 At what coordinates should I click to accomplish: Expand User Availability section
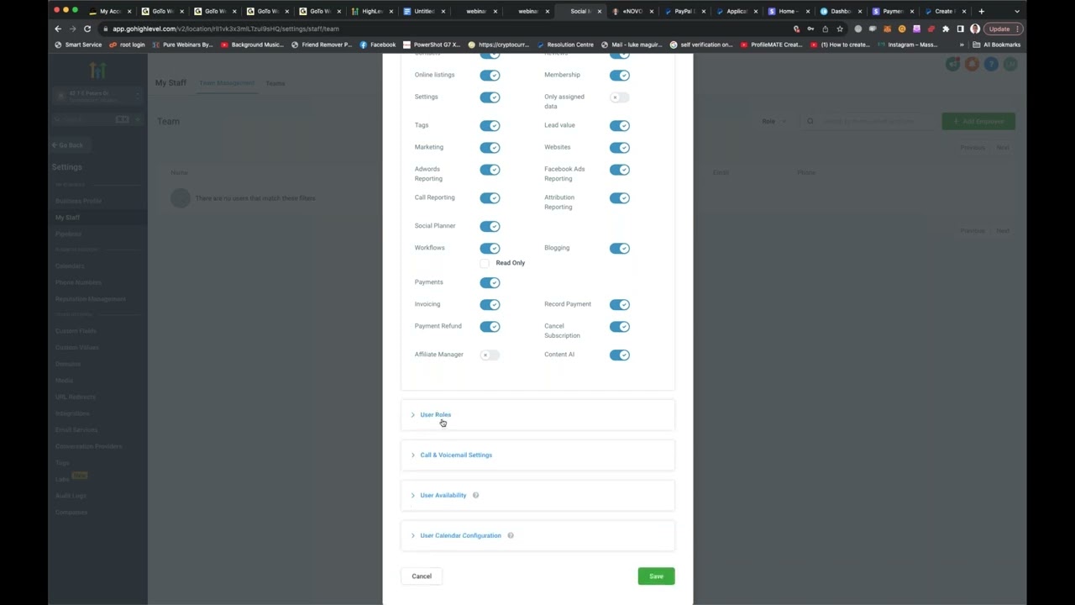tap(537, 496)
